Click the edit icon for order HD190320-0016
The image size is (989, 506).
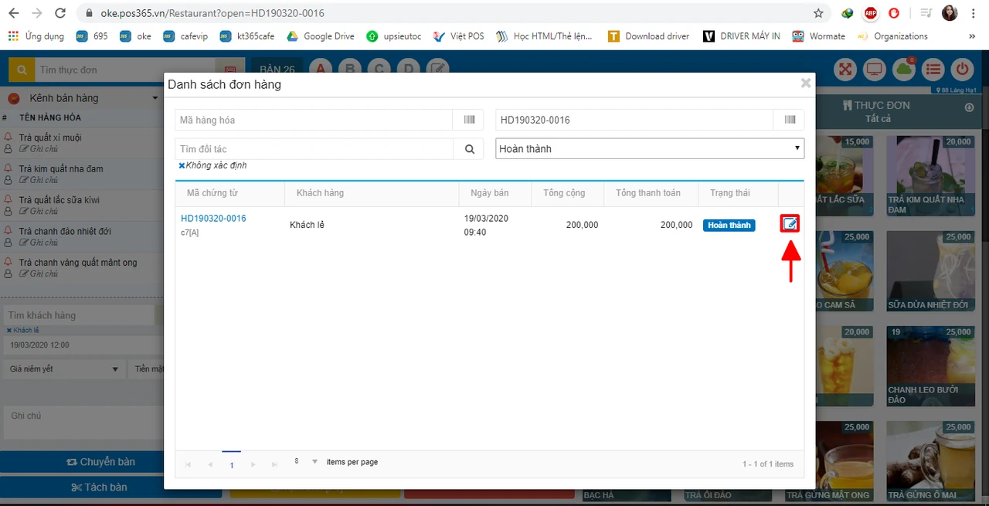(x=790, y=225)
